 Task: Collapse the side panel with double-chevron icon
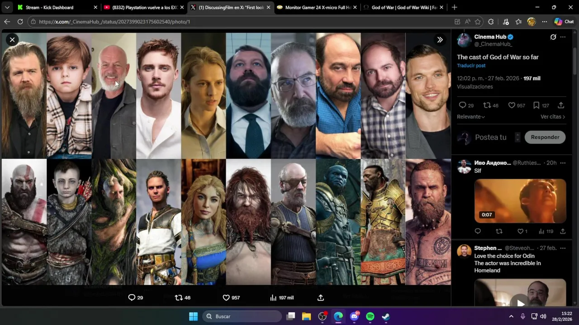[x=440, y=40]
